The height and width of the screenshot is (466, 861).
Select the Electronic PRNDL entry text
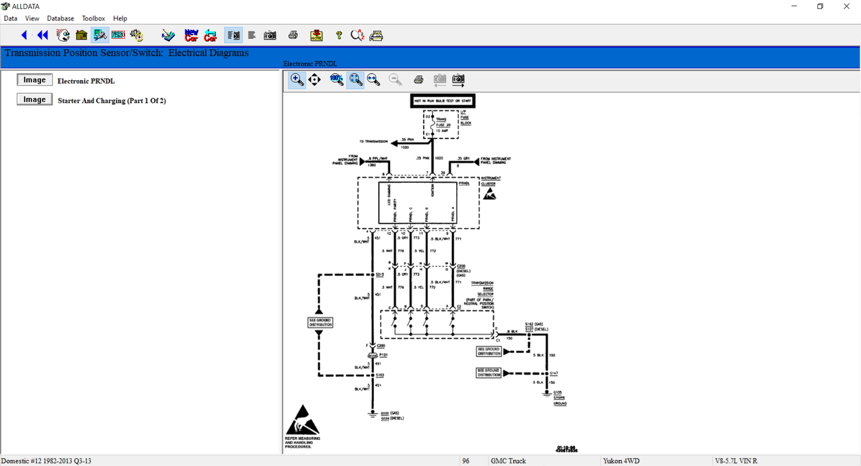click(86, 81)
